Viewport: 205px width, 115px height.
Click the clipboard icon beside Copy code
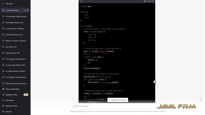point(145,1)
